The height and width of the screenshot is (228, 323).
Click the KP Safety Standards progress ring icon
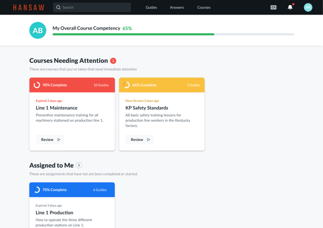[x=127, y=85]
